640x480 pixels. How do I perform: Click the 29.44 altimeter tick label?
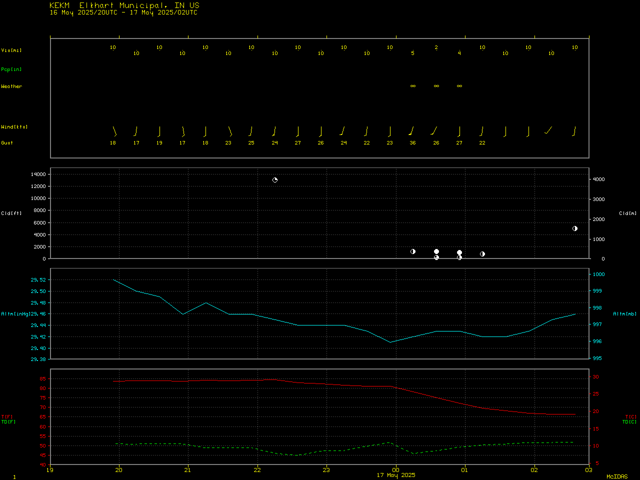[x=38, y=325]
